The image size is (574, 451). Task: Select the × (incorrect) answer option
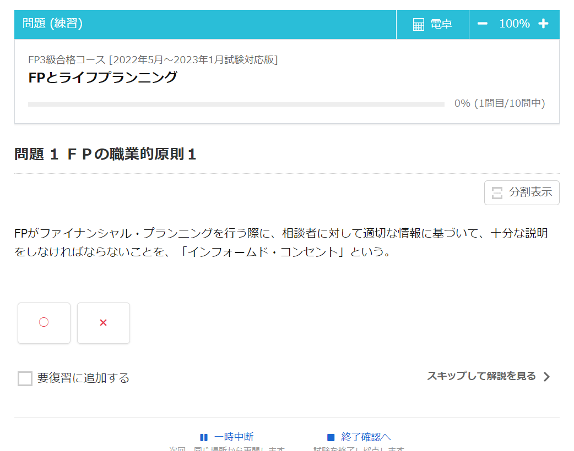103,323
